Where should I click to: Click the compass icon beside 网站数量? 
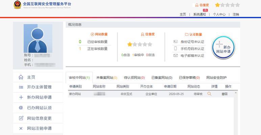coord(92,34)
